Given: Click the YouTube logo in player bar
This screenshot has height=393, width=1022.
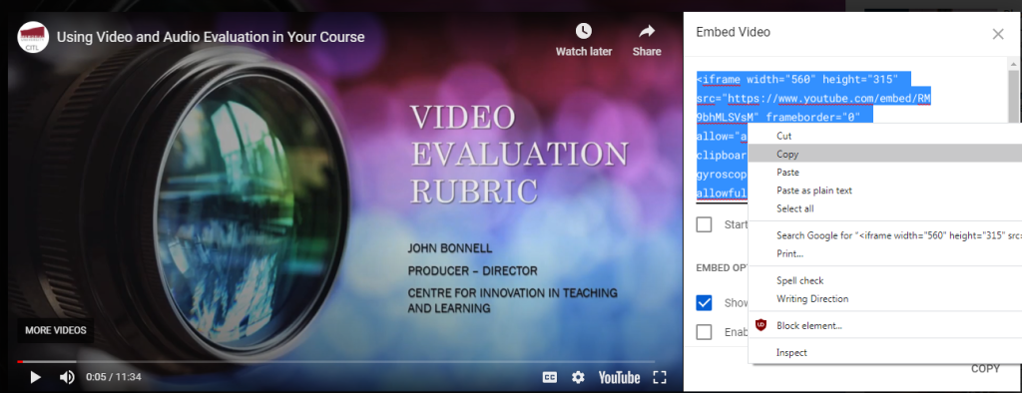Looking at the screenshot, I should click(619, 377).
